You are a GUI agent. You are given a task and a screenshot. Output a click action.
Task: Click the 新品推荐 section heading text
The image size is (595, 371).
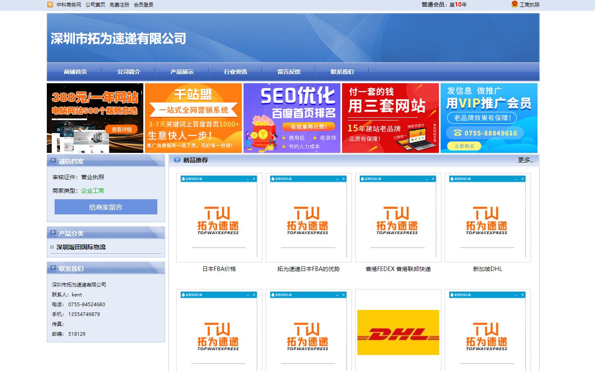point(195,160)
